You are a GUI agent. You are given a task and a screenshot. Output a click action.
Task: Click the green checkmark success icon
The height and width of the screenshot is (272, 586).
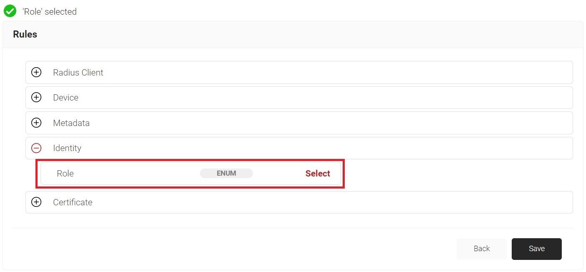point(10,11)
